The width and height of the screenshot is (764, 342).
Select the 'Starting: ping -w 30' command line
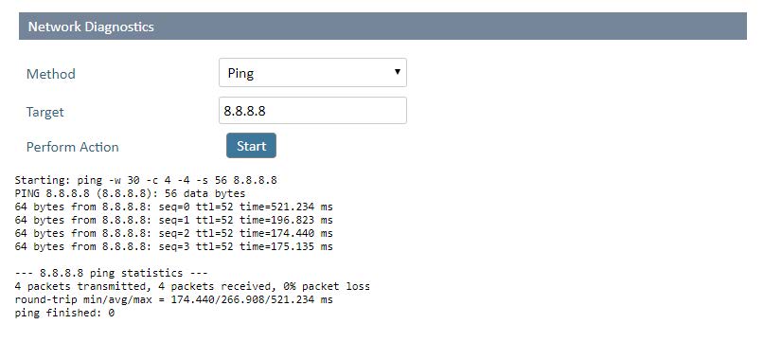146,180
